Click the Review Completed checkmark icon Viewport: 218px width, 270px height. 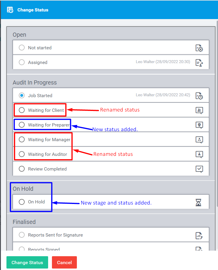(x=199, y=169)
